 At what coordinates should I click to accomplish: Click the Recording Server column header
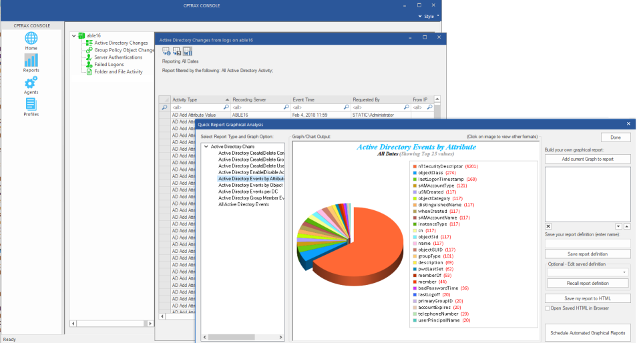point(261,99)
